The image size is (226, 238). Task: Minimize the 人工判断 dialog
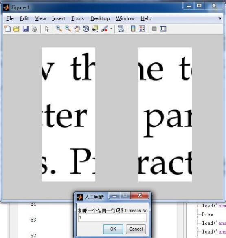pos(114,196)
